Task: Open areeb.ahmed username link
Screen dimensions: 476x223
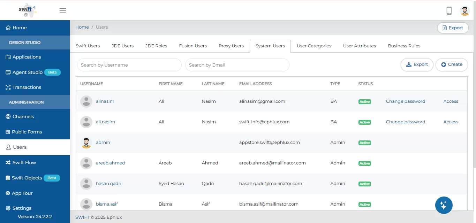Action: point(110,163)
